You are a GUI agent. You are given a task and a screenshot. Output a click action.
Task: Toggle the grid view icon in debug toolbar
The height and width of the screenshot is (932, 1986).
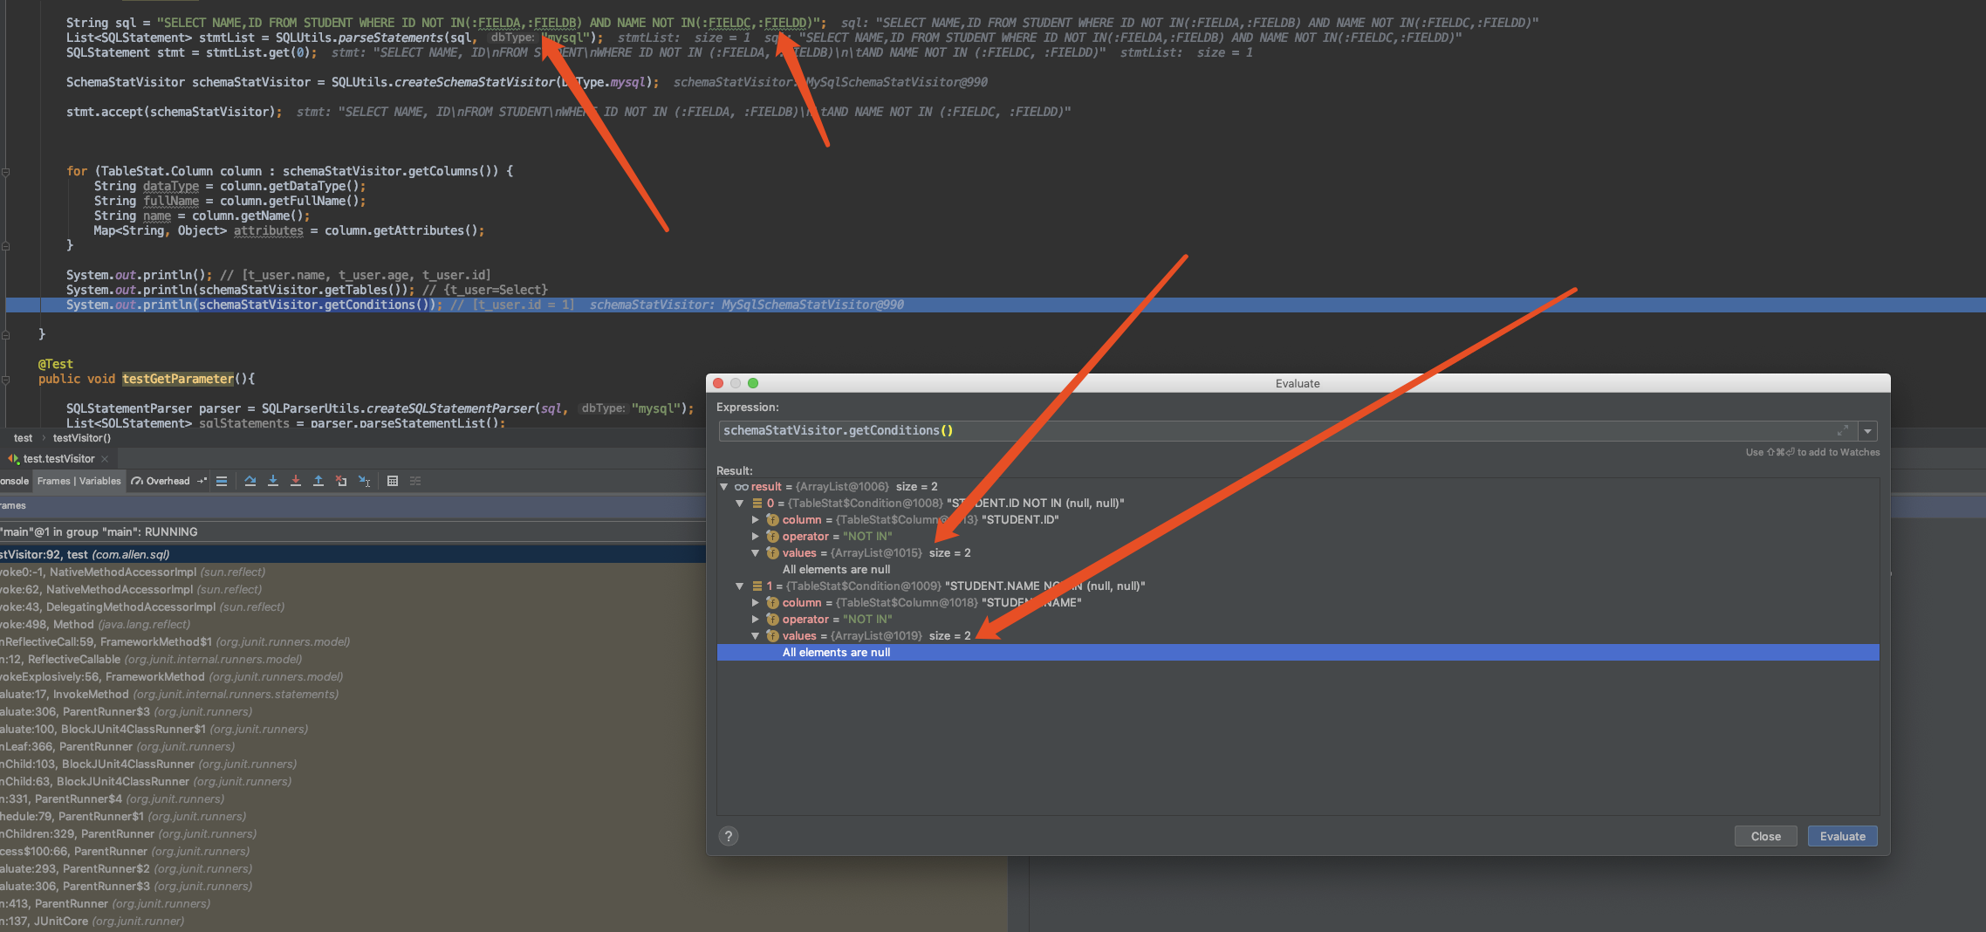coord(393,481)
